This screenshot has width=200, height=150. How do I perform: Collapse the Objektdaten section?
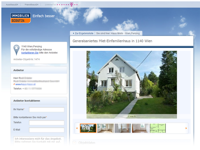click(x=74, y=142)
